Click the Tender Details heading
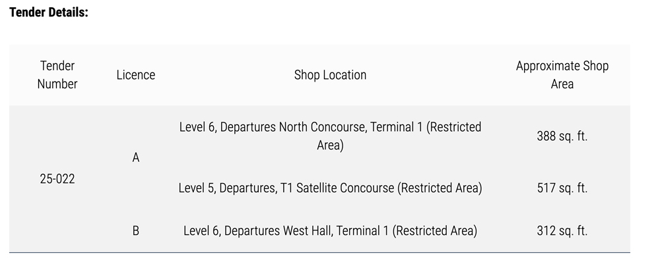 point(49,13)
